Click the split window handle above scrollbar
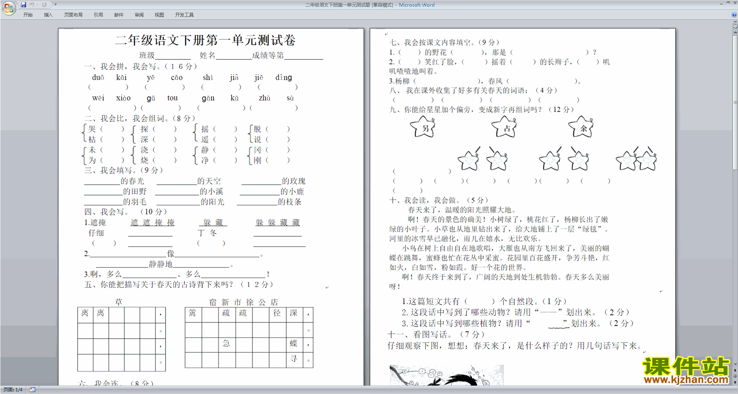This screenshot has height=394, width=738. click(x=735, y=22)
